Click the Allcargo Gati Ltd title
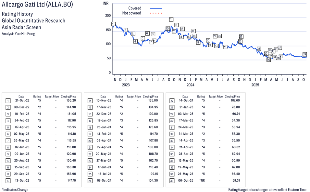310x192 pixels. [x=37, y=5]
